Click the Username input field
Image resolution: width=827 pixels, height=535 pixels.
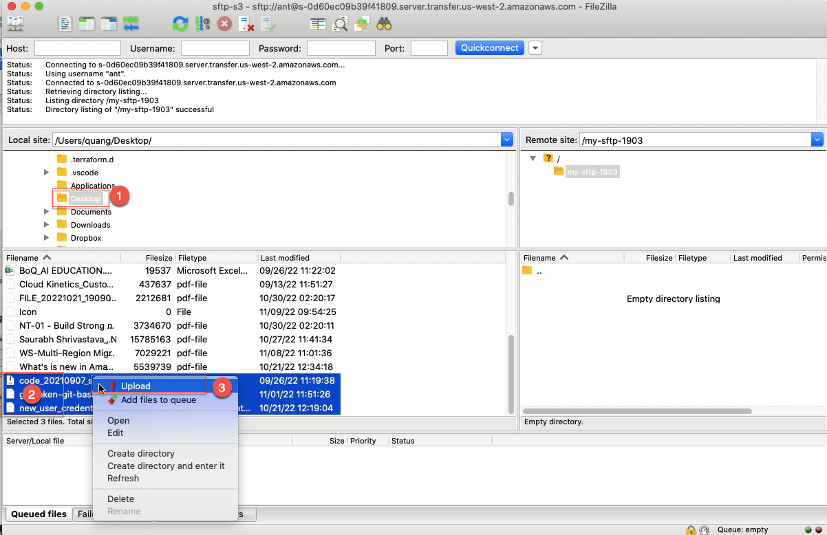tap(215, 48)
